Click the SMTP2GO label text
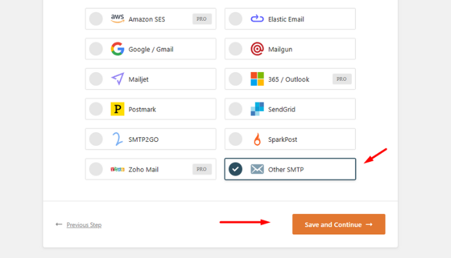The image size is (451, 258). (143, 140)
